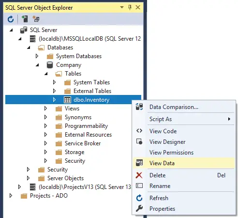
Task: Expand the External Tables folder
Action: pyautogui.click(x=54, y=91)
